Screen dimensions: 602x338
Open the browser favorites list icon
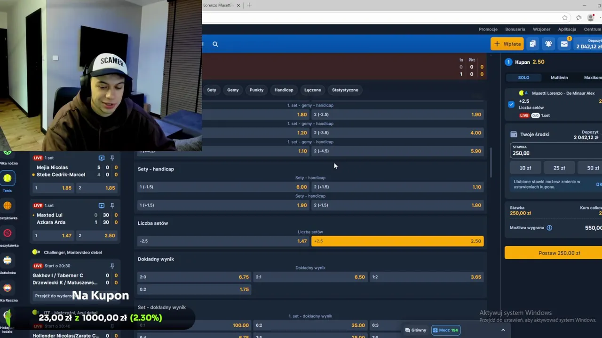[x=579, y=18]
